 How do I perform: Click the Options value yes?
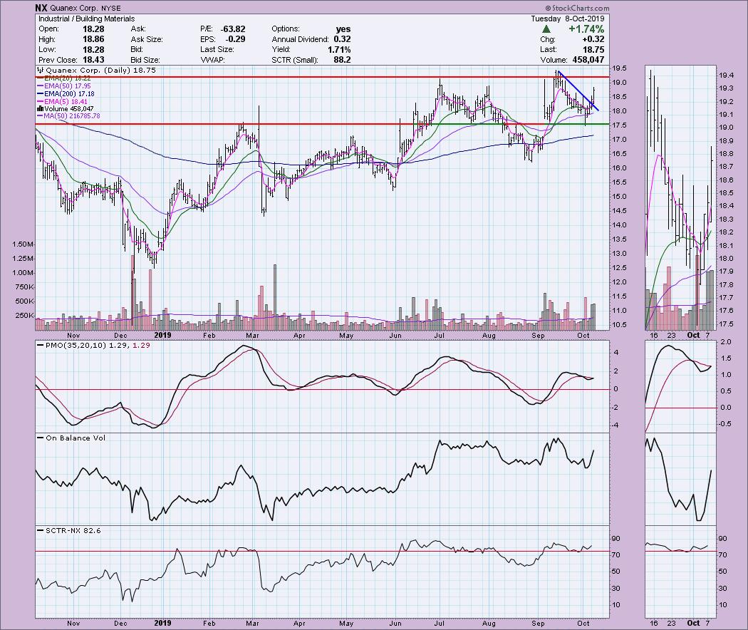pyautogui.click(x=343, y=29)
